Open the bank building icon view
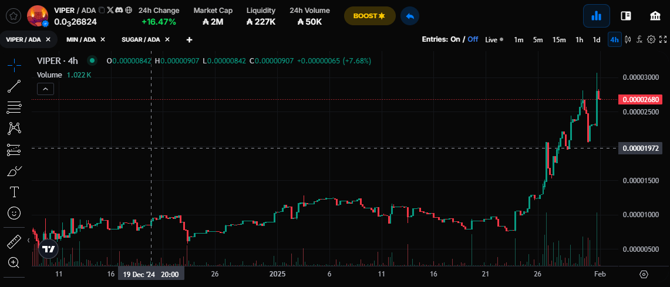Image resolution: width=670 pixels, height=287 pixels. [x=655, y=16]
